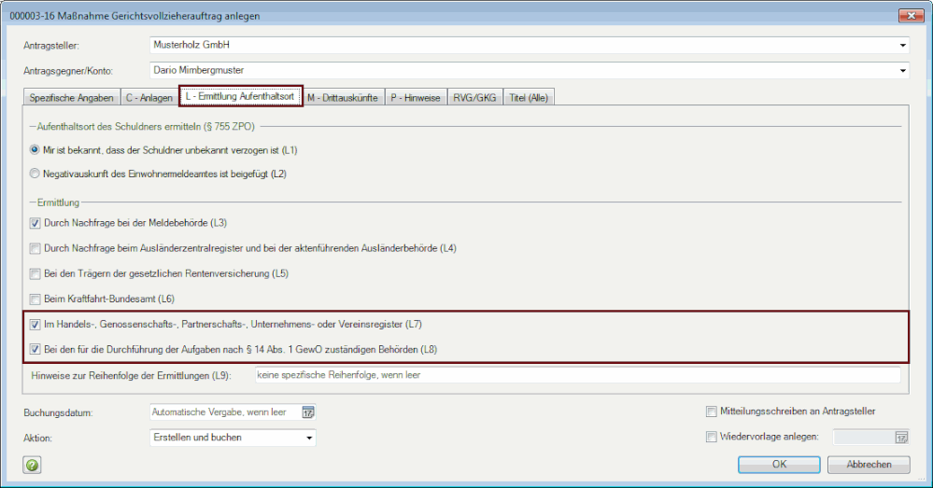Select Negativauskunft des Einwohnermeldeamtes (L2) option
933x488 pixels.
(35, 174)
